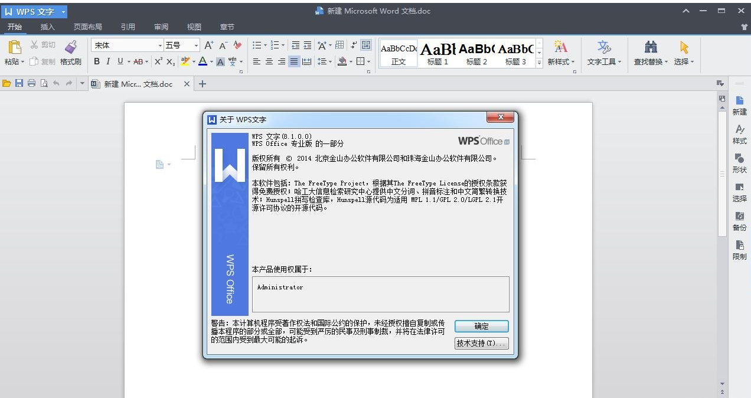Switch to the Page Layout (页面布局) tab
The image size is (751, 398).
click(87, 27)
